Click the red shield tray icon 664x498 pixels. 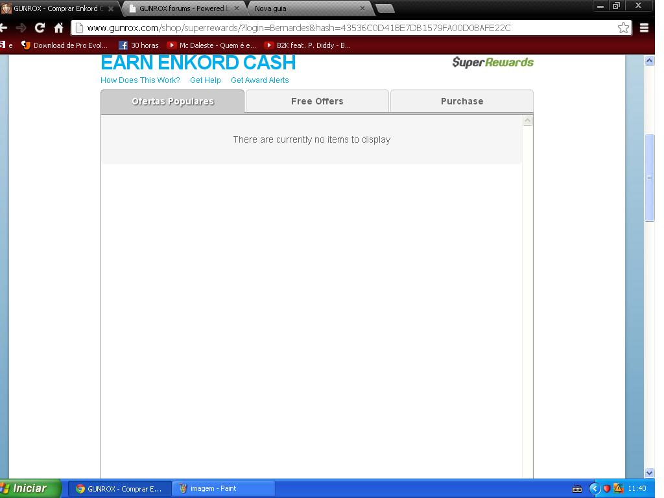(607, 488)
